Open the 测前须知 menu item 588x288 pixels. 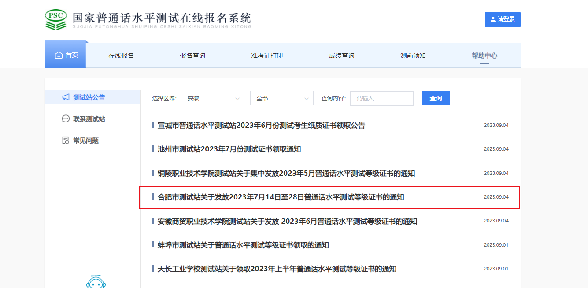tap(413, 55)
